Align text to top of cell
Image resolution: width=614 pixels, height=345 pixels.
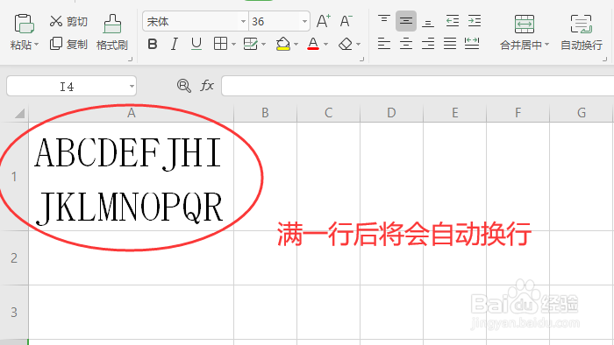tap(384, 21)
